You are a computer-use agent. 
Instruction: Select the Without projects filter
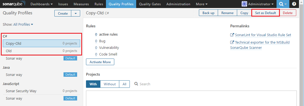point(110,84)
